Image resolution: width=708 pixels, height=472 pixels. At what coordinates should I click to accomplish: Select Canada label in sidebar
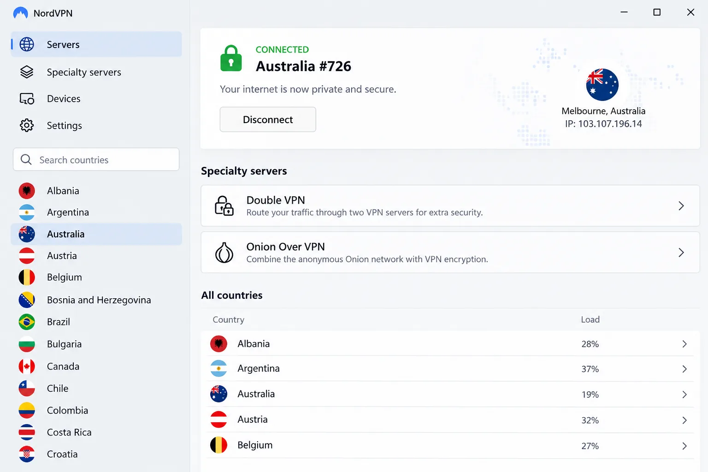pyautogui.click(x=63, y=366)
